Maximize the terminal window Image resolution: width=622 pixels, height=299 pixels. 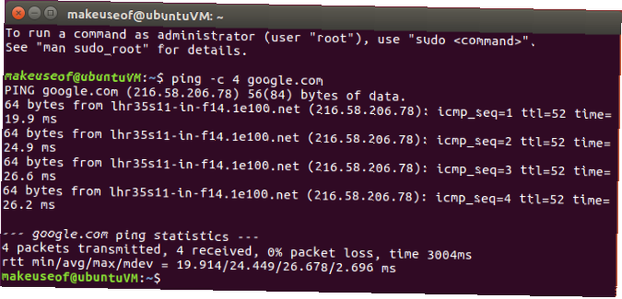(x=50, y=14)
